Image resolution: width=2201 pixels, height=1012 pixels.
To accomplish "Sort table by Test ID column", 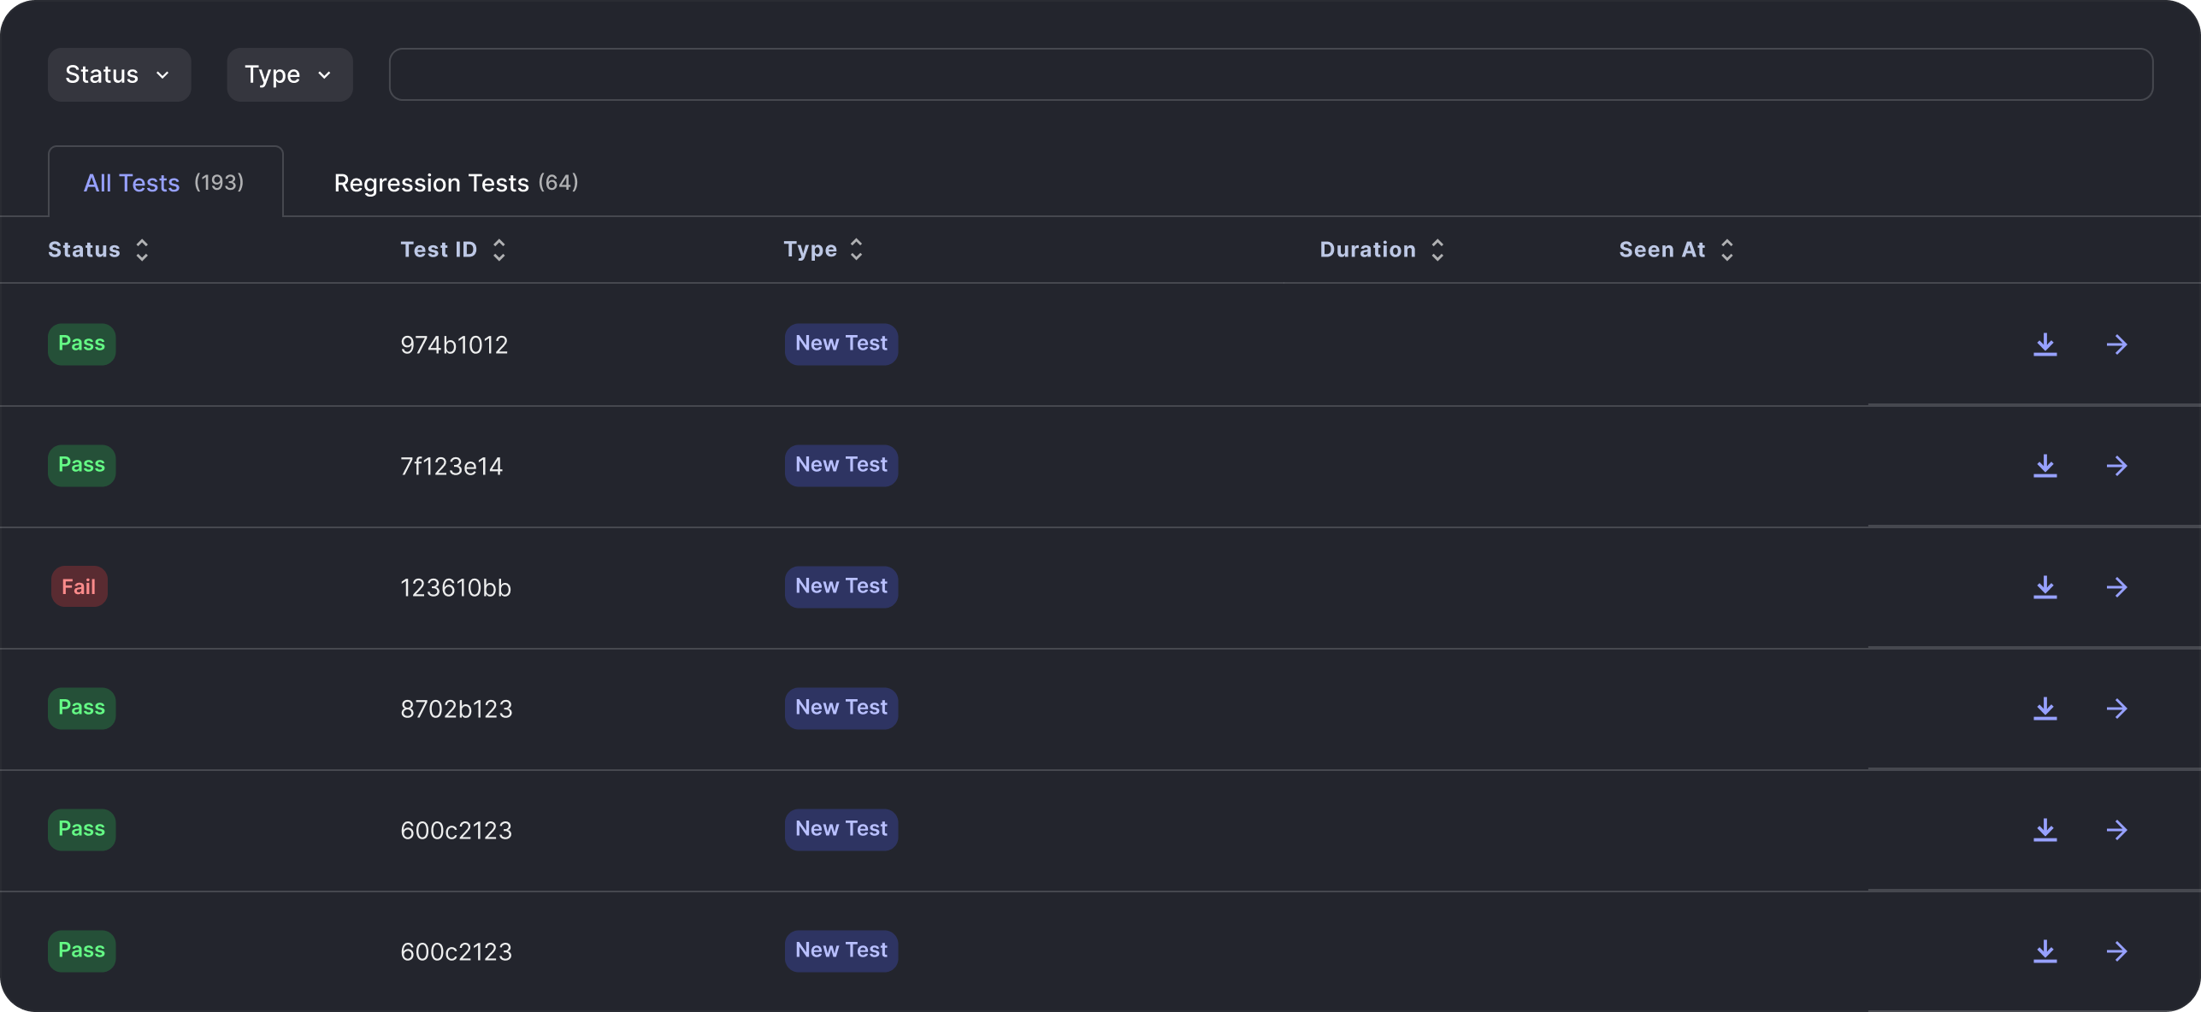I will click(453, 250).
